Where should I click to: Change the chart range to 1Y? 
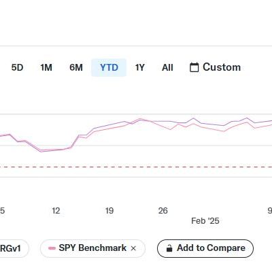click(x=139, y=67)
